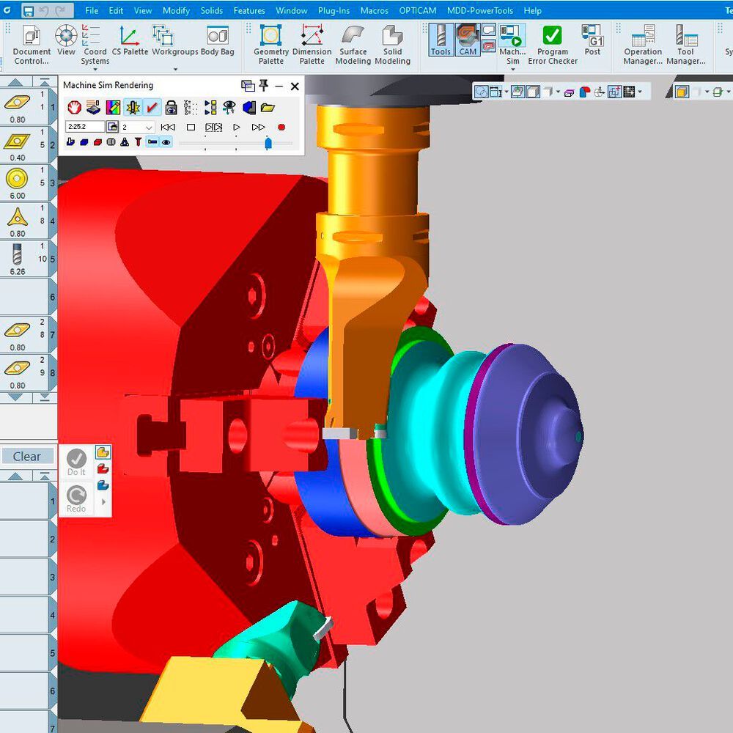Open the CAM palette
This screenshot has height=733, width=733.
[x=468, y=37]
